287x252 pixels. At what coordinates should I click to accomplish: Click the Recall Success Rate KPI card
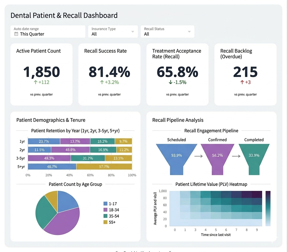coord(109,74)
